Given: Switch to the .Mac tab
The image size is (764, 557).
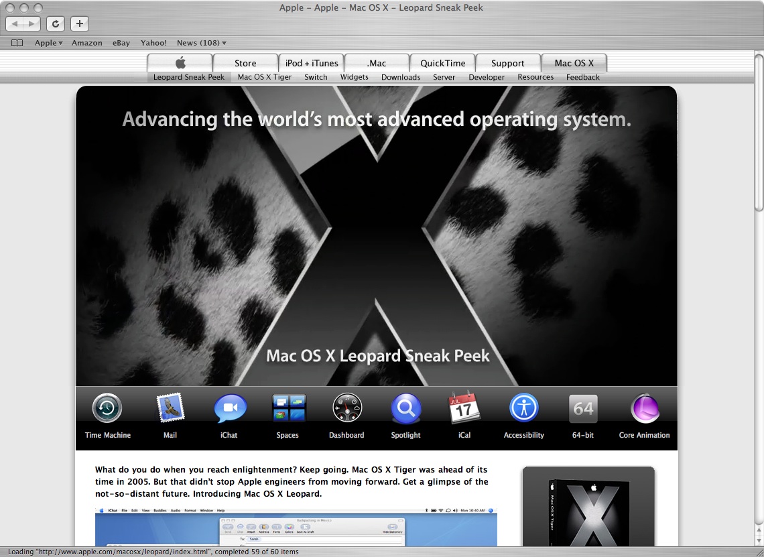Looking at the screenshot, I should click(377, 63).
